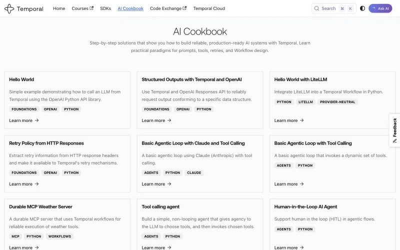Click arrow icon on Hello World card
This screenshot has width=400, height=250.
click(36, 120)
